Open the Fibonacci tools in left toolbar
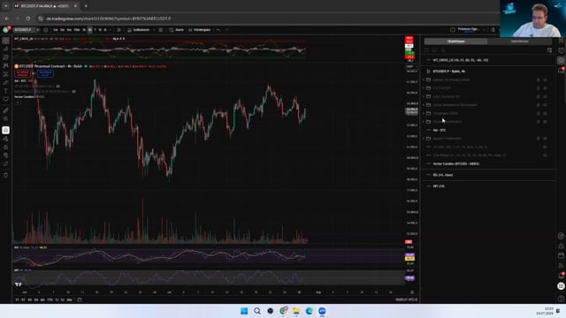The image size is (566, 318). 6,57
